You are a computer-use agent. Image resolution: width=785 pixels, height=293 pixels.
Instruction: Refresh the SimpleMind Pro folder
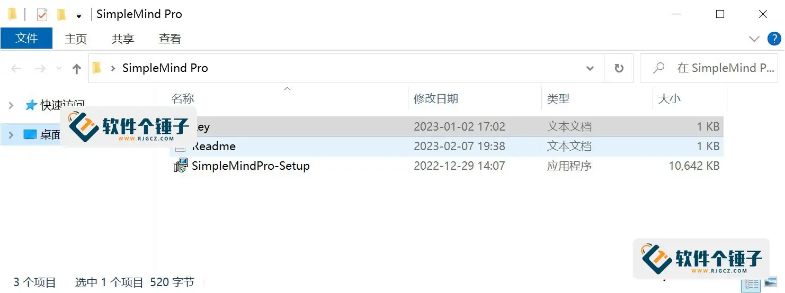[x=619, y=68]
